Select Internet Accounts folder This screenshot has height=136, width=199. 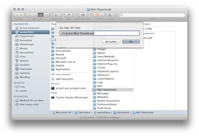(x=112, y=60)
